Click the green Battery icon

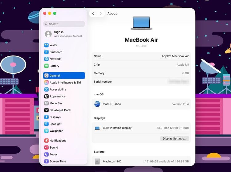47,66
